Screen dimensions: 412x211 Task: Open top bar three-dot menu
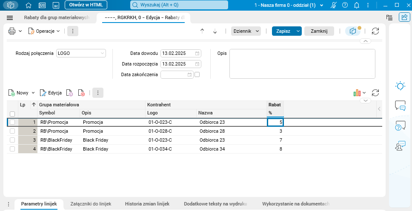point(368,5)
